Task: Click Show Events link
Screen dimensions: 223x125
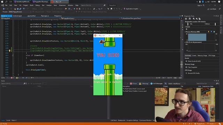Action: (x=194, y=61)
